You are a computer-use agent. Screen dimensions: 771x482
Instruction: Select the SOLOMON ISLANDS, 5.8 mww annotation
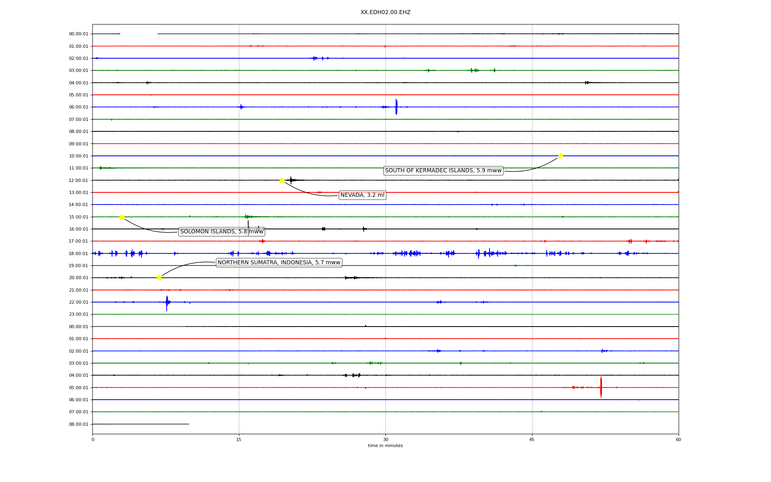pyautogui.click(x=221, y=232)
